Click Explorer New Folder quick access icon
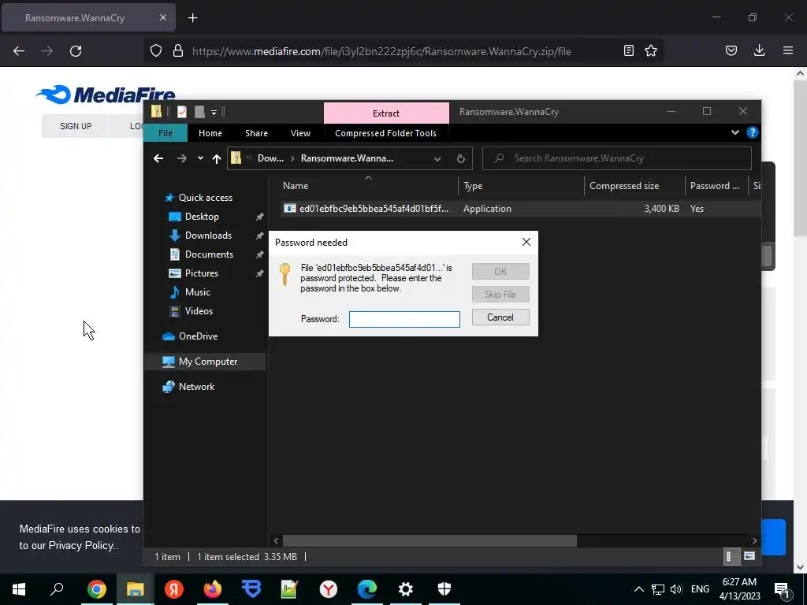The image size is (807, 605). coord(199,112)
